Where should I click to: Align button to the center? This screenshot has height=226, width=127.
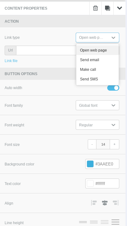point(105,203)
